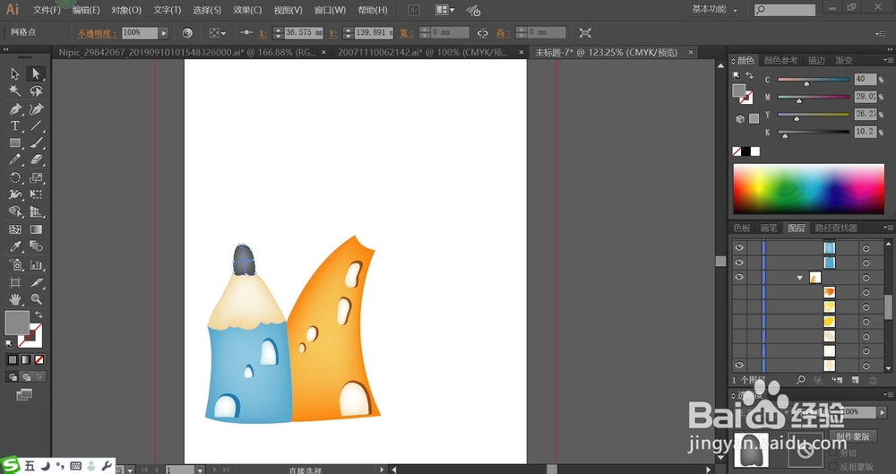Set toolbox paint mode to None

pos(39,359)
